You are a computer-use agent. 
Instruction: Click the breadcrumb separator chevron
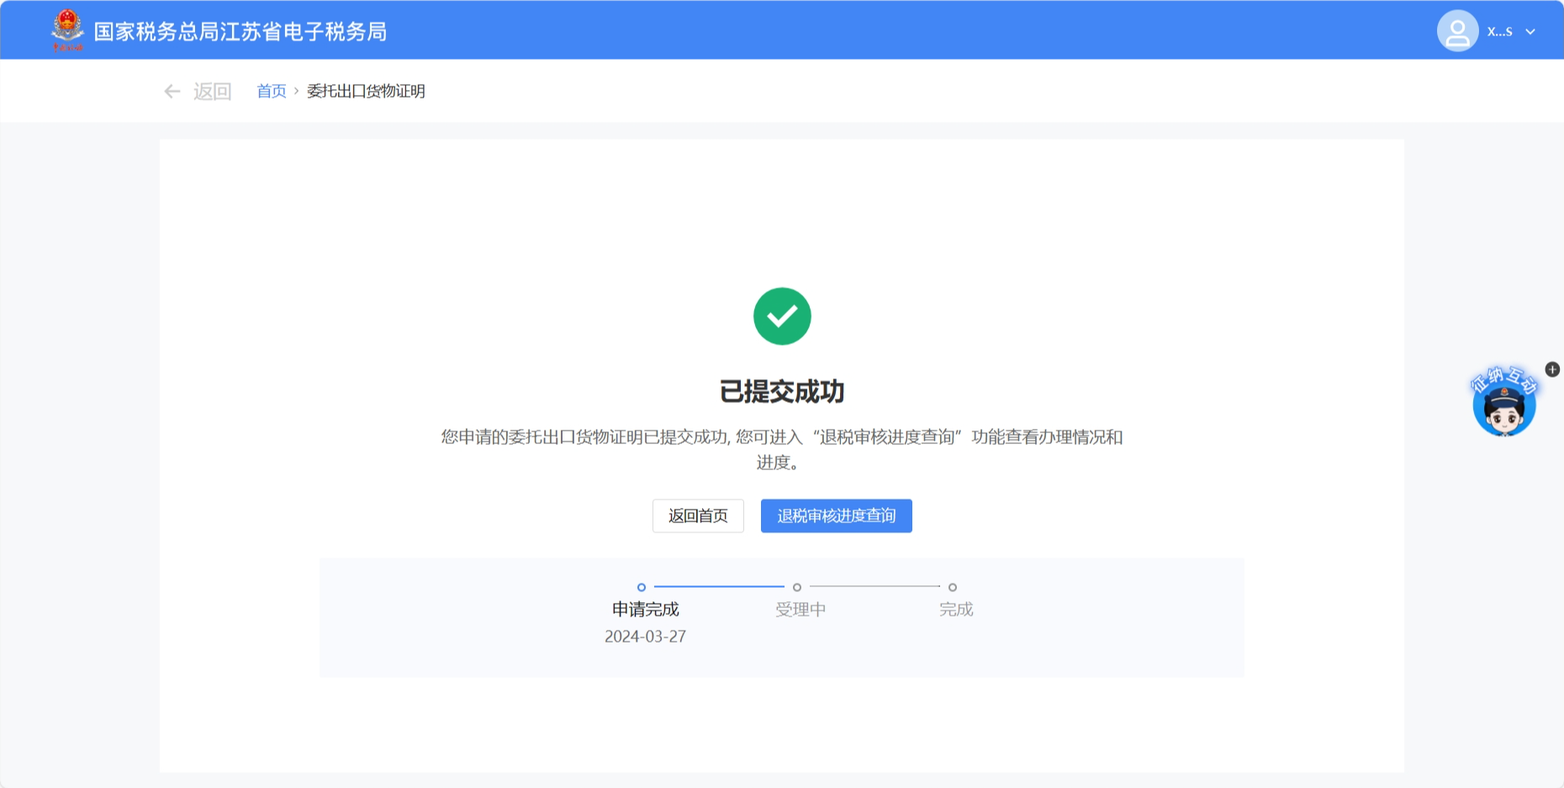pyautogui.click(x=296, y=91)
